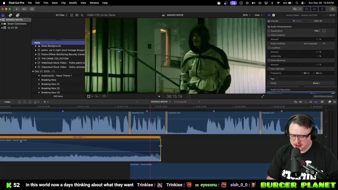Screen dimensions: 338x190
Task: Click the Share export button
Action: coord(332,9)
